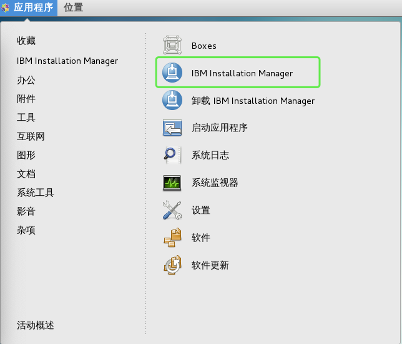The height and width of the screenshot is (344, 402).
Task: Click the logo icon beside 应用程序
Action: pyautogui.click(x=5, y=8)
